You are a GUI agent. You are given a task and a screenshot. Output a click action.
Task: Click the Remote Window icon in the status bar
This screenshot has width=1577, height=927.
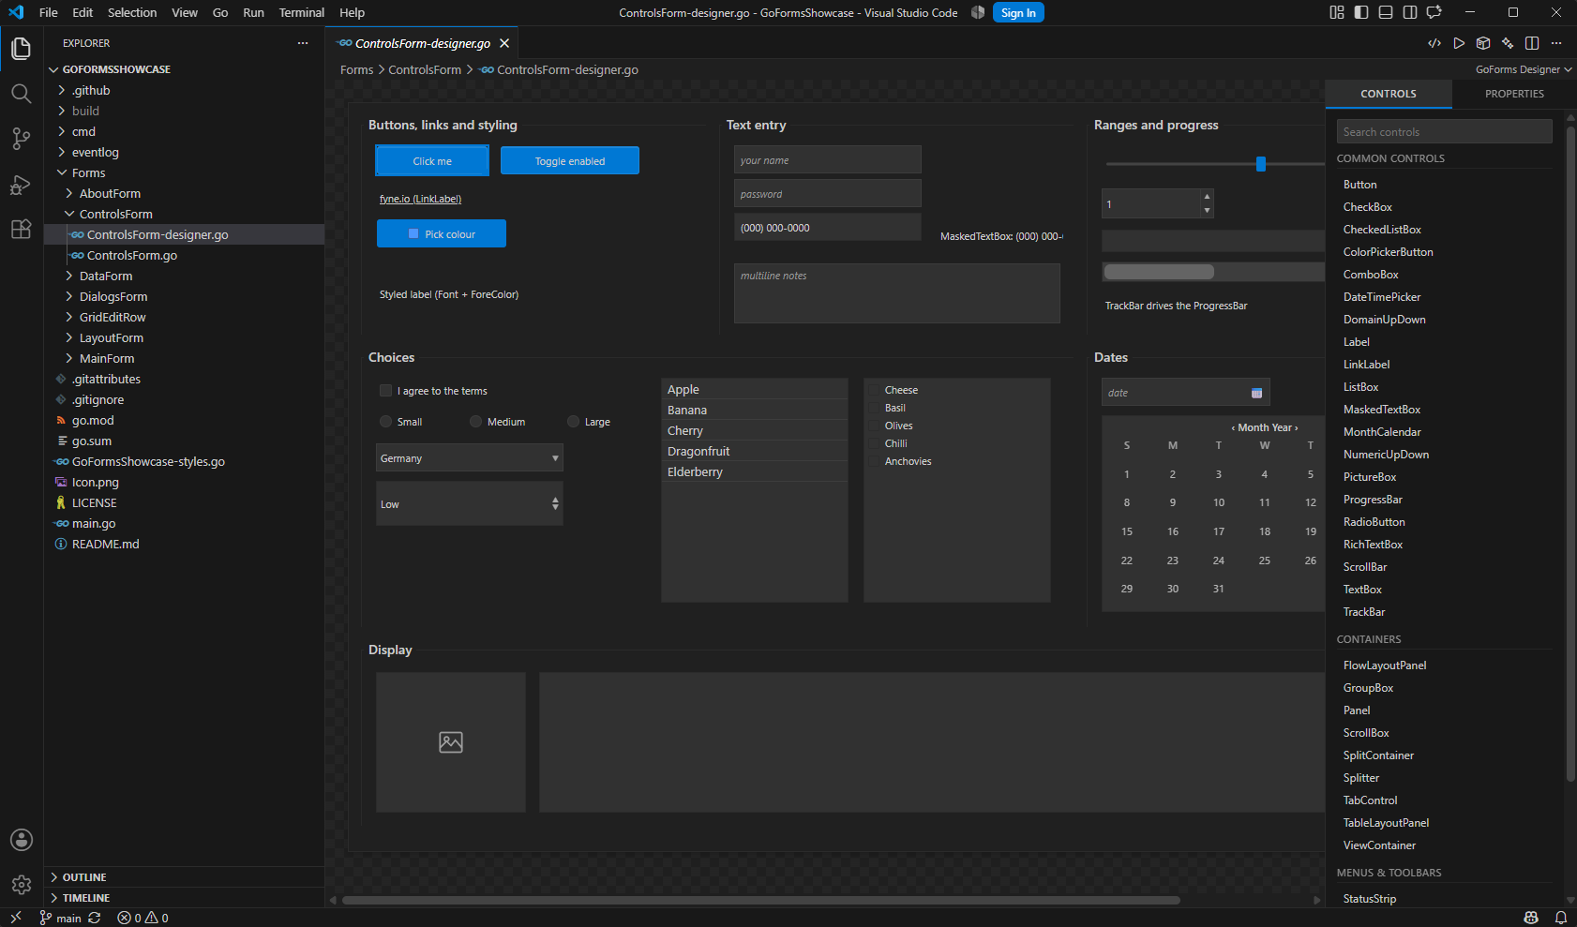[16, 918]
